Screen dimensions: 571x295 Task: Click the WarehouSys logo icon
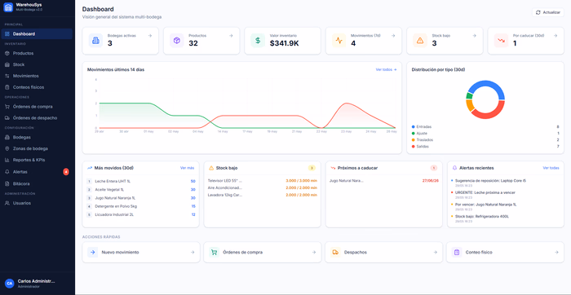coord(8,7)
